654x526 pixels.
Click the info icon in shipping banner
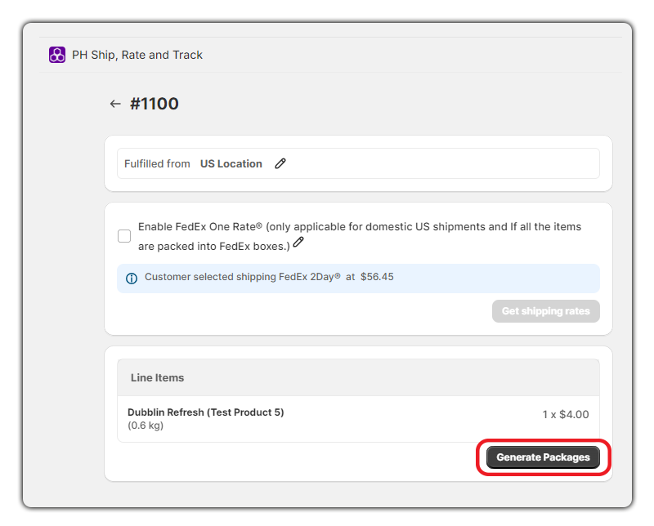pyautogui.click(x=132, y=278)
